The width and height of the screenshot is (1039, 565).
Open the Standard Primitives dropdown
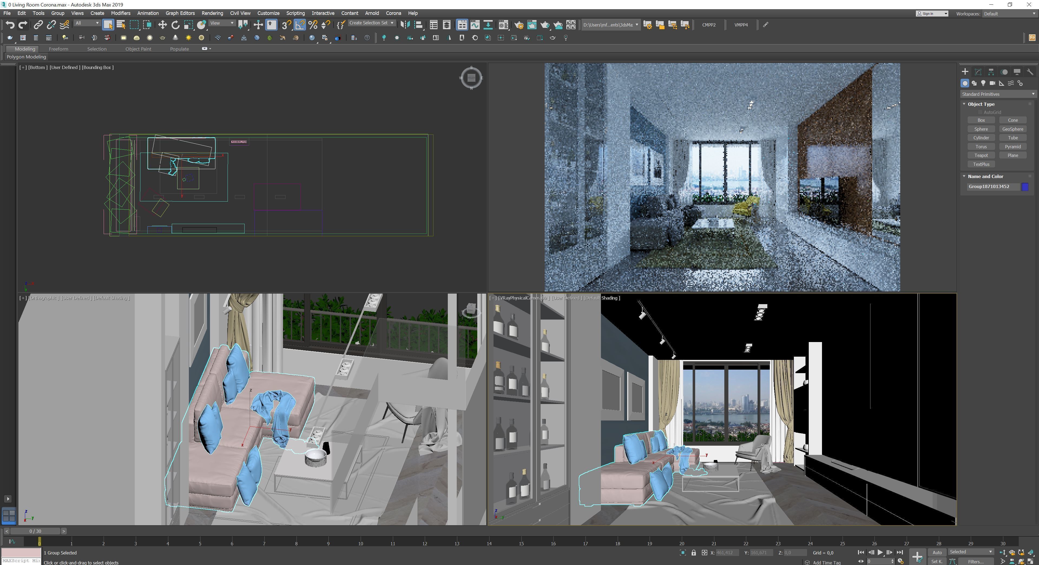click(x=998, y=94)
